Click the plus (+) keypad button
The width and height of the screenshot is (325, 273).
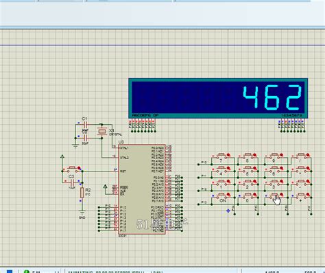301,195
